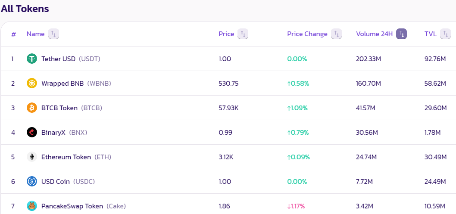Viewport: 456px width, 214px height.
Task: Open the Tether USD token link
Action: coord(58,59)
